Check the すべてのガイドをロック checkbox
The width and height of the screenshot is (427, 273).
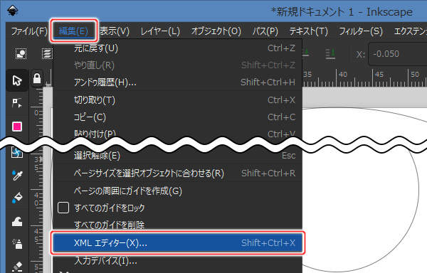pyautogui.click(x=63, y=208)
